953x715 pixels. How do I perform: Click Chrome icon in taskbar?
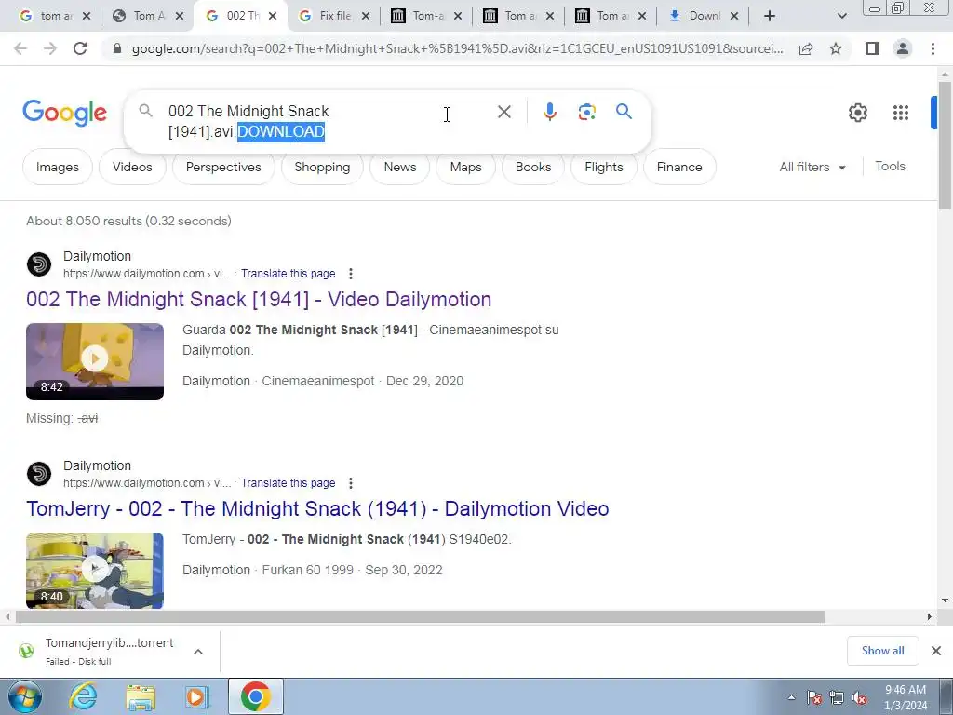pos(255,696)
